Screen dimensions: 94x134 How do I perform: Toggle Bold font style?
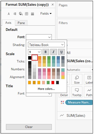46,52
